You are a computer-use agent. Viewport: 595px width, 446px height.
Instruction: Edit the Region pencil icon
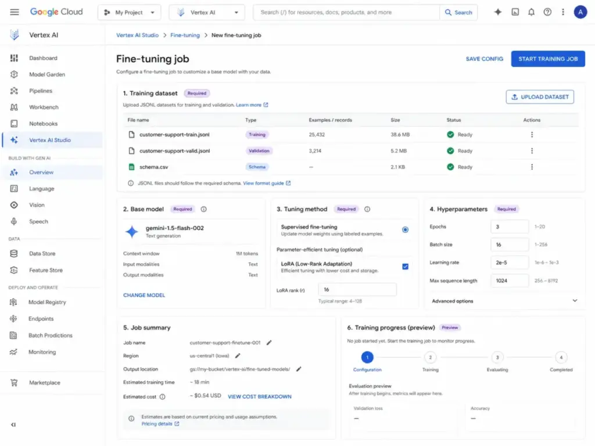(x=238, y=356)
